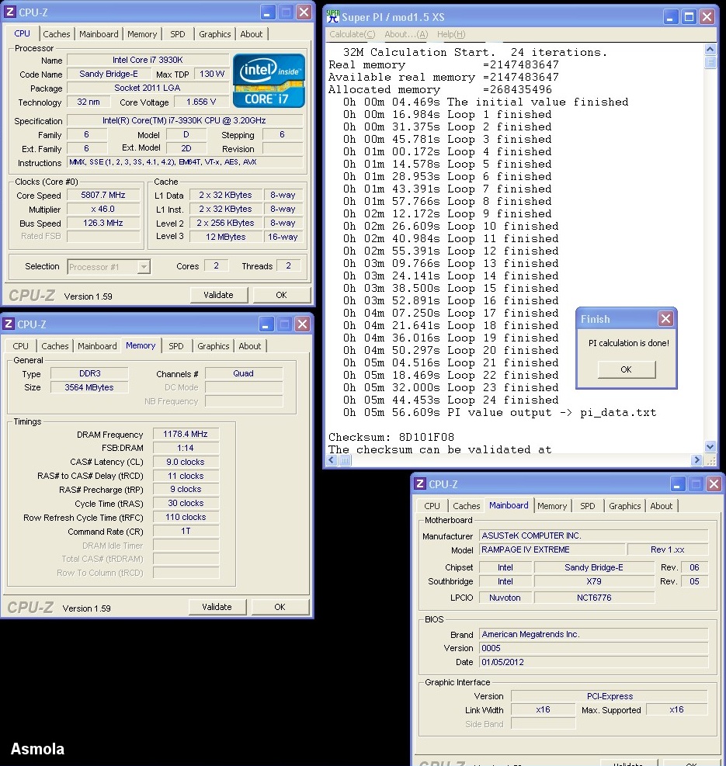Viewport: 726px width, 766px height.
Task: Click the Multiplier value x 46.0
Action: (103, 209)
